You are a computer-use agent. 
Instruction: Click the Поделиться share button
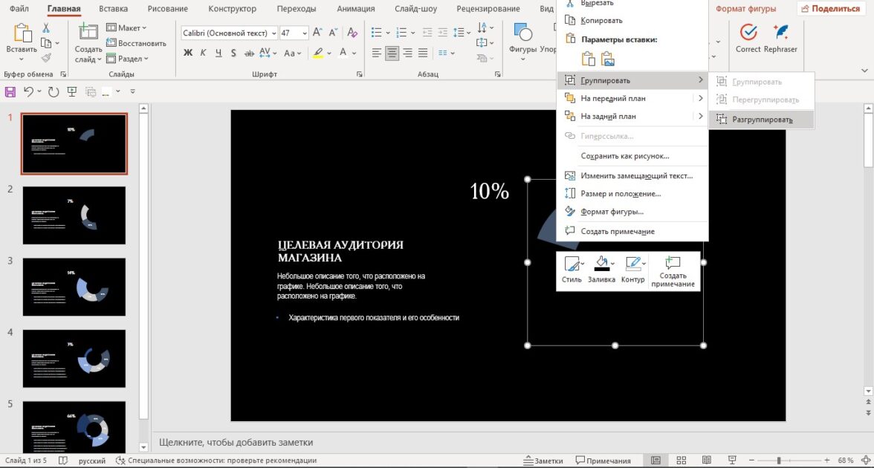[x=829, y=9]
